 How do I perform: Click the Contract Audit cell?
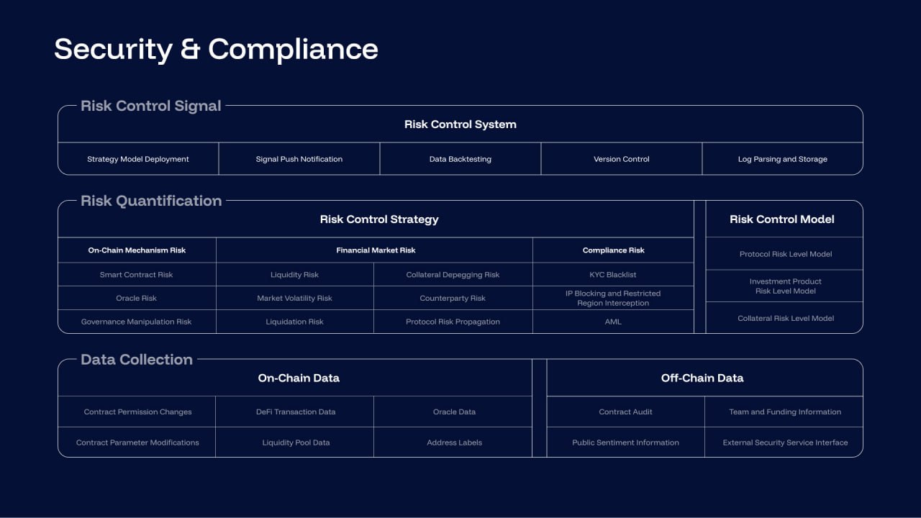(626, 412)
